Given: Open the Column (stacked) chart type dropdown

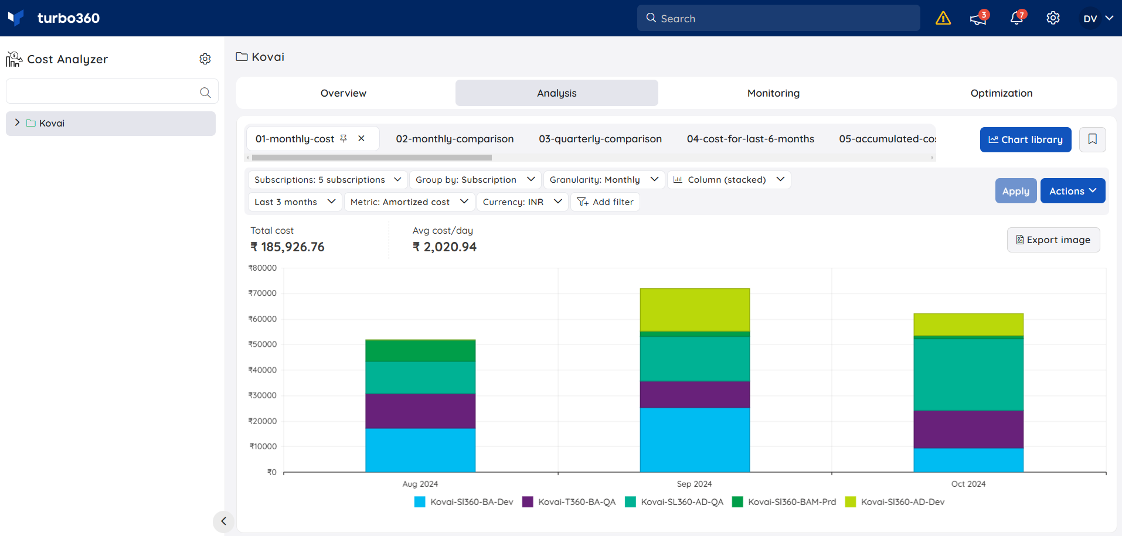Looking at the screenshot, I should click(x=729, y=180).
